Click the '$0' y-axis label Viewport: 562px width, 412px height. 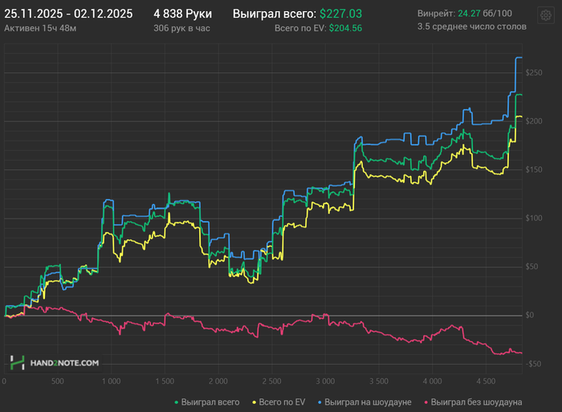[529, 315]
